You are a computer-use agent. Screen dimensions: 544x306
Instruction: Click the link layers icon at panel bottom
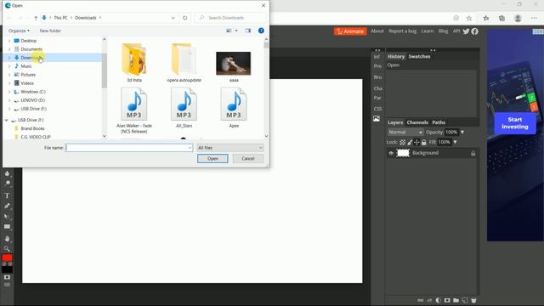click(421, 300)
